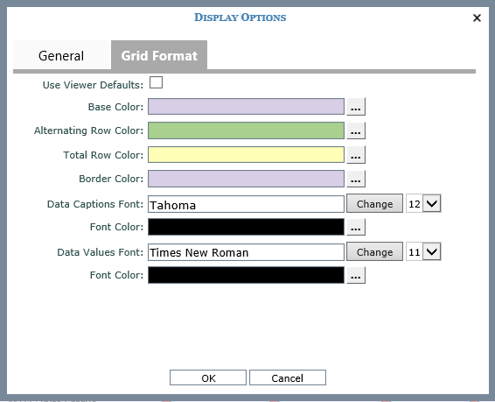Image resolution: width=495 pixels, height=402 pixels.
Task: Click the Times New Roman font field
Action: (246, 252)
